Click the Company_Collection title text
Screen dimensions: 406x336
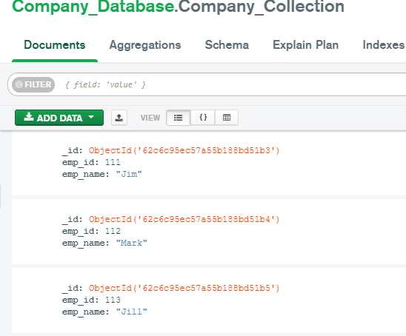pos(262,7)
